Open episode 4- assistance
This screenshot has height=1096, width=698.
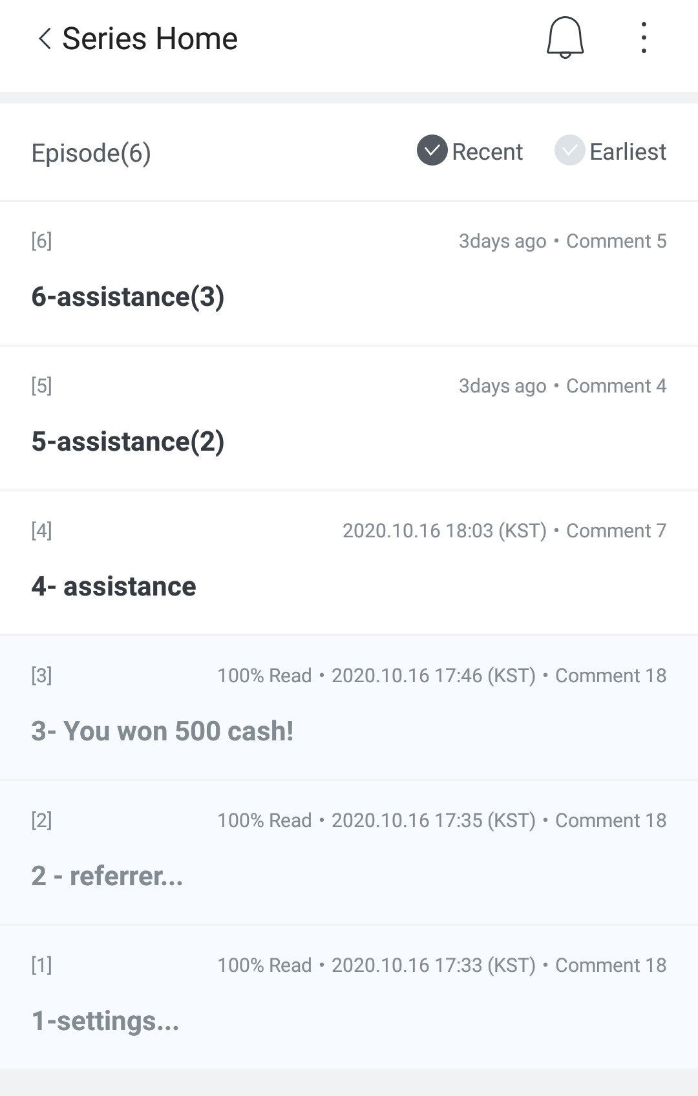(x=114, y=586)
